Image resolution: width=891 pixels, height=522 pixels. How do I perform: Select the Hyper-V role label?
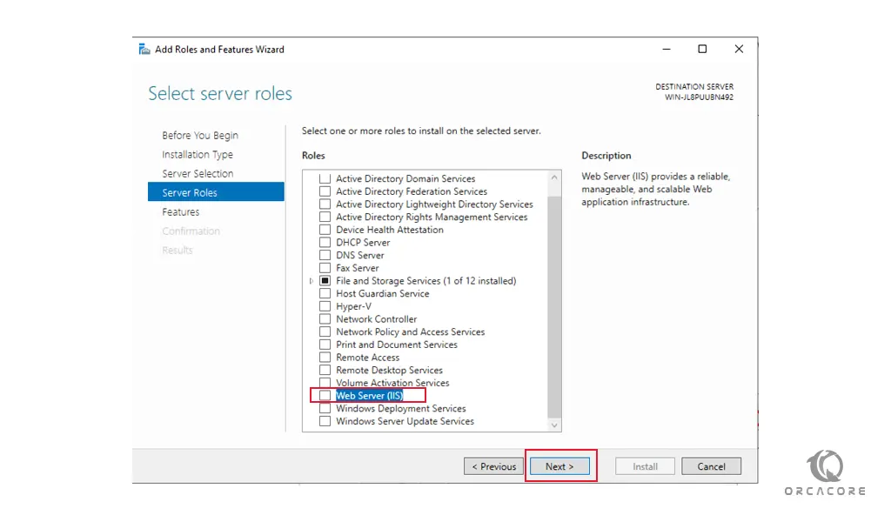tap(353, 306)
